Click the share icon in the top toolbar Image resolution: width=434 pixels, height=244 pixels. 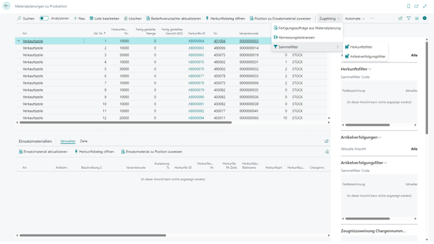pyautogui.click(x=400, y=18)
